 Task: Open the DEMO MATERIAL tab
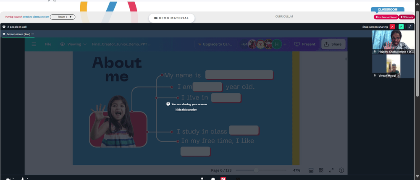click(172, 18)
